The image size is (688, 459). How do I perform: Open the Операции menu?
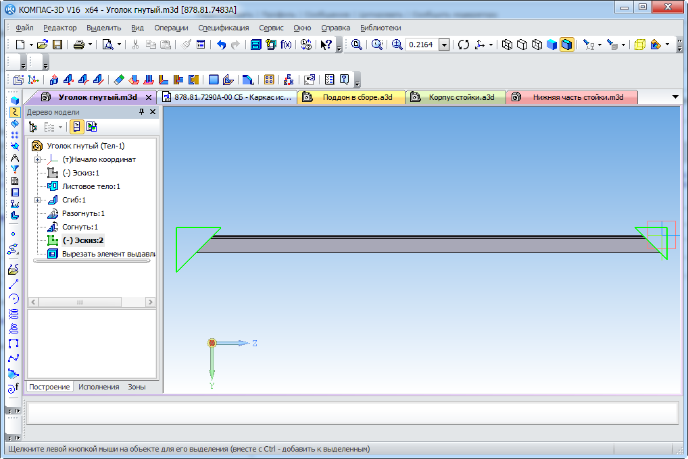click(171, 28)
